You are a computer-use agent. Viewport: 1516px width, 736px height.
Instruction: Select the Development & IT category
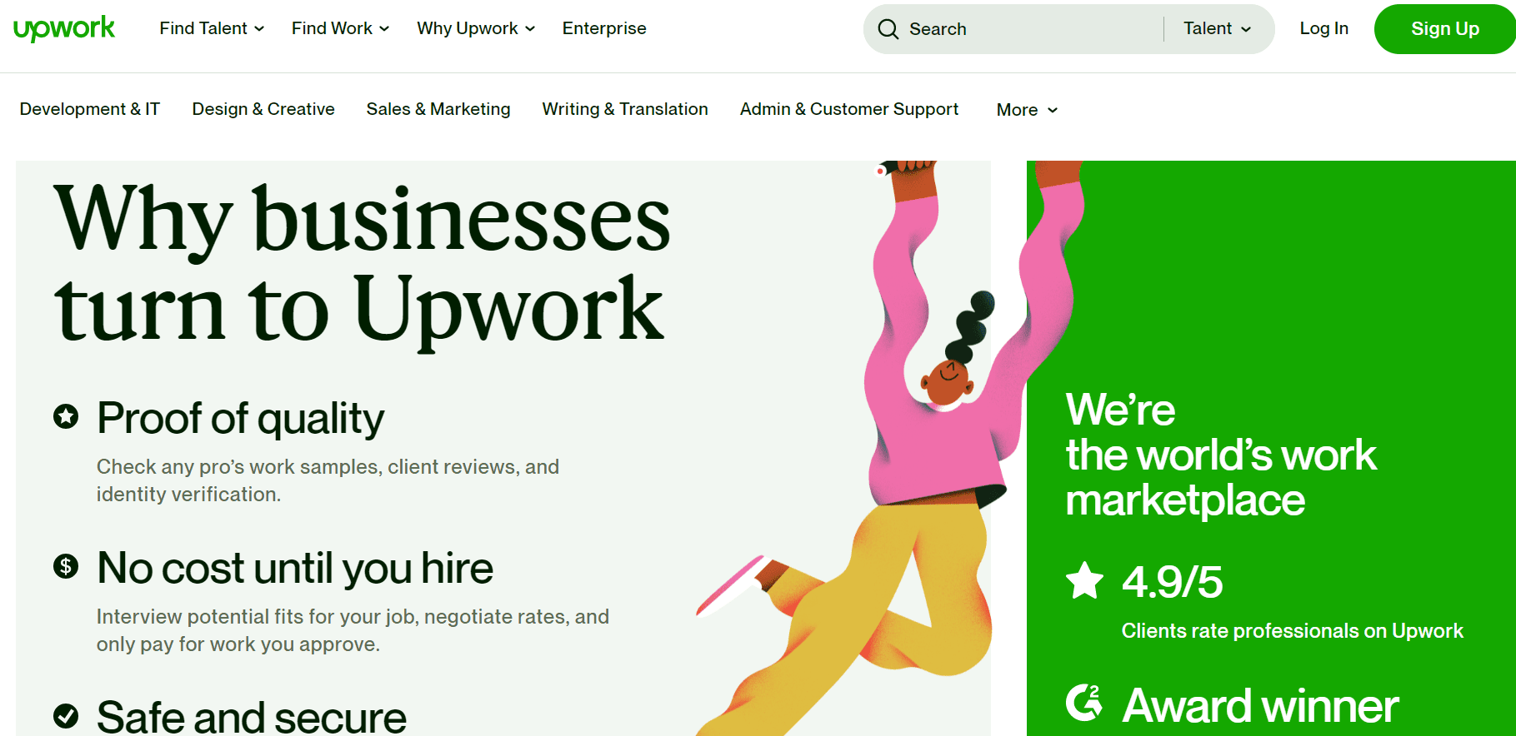(90, 109)
